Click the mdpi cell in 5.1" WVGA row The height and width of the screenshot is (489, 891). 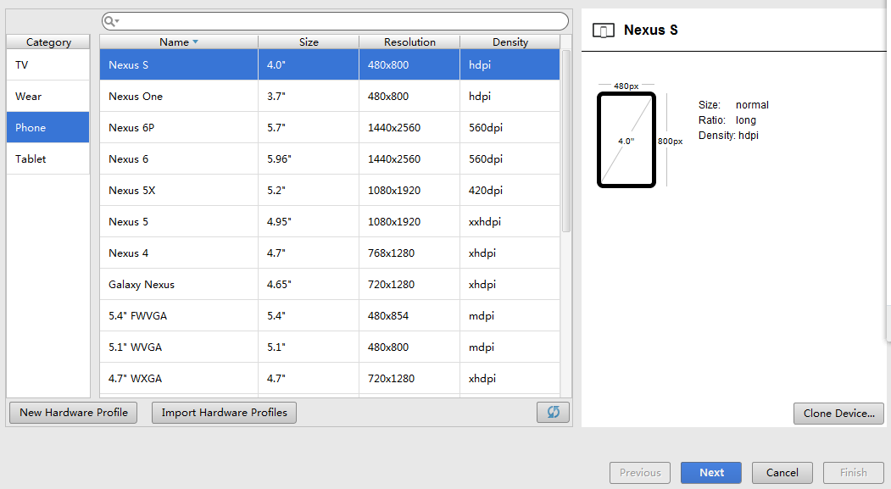click(510, 347)
